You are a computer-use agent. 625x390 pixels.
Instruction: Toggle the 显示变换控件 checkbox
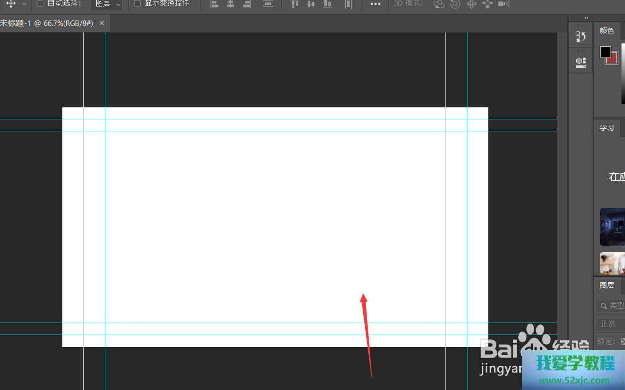point(138,4)
